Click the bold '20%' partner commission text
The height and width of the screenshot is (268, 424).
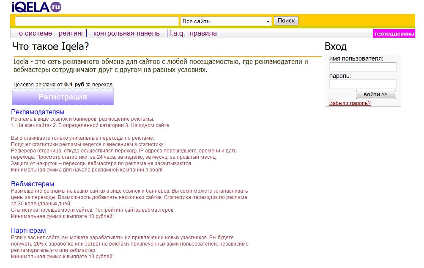[38, 244]
